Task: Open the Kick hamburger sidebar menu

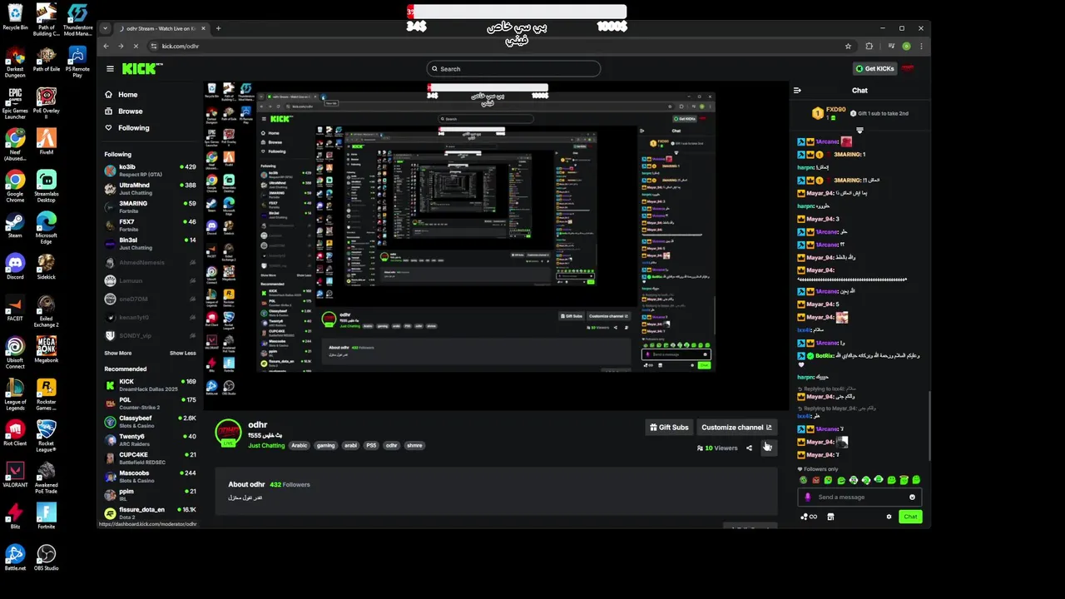Action: tap(109, 69)
